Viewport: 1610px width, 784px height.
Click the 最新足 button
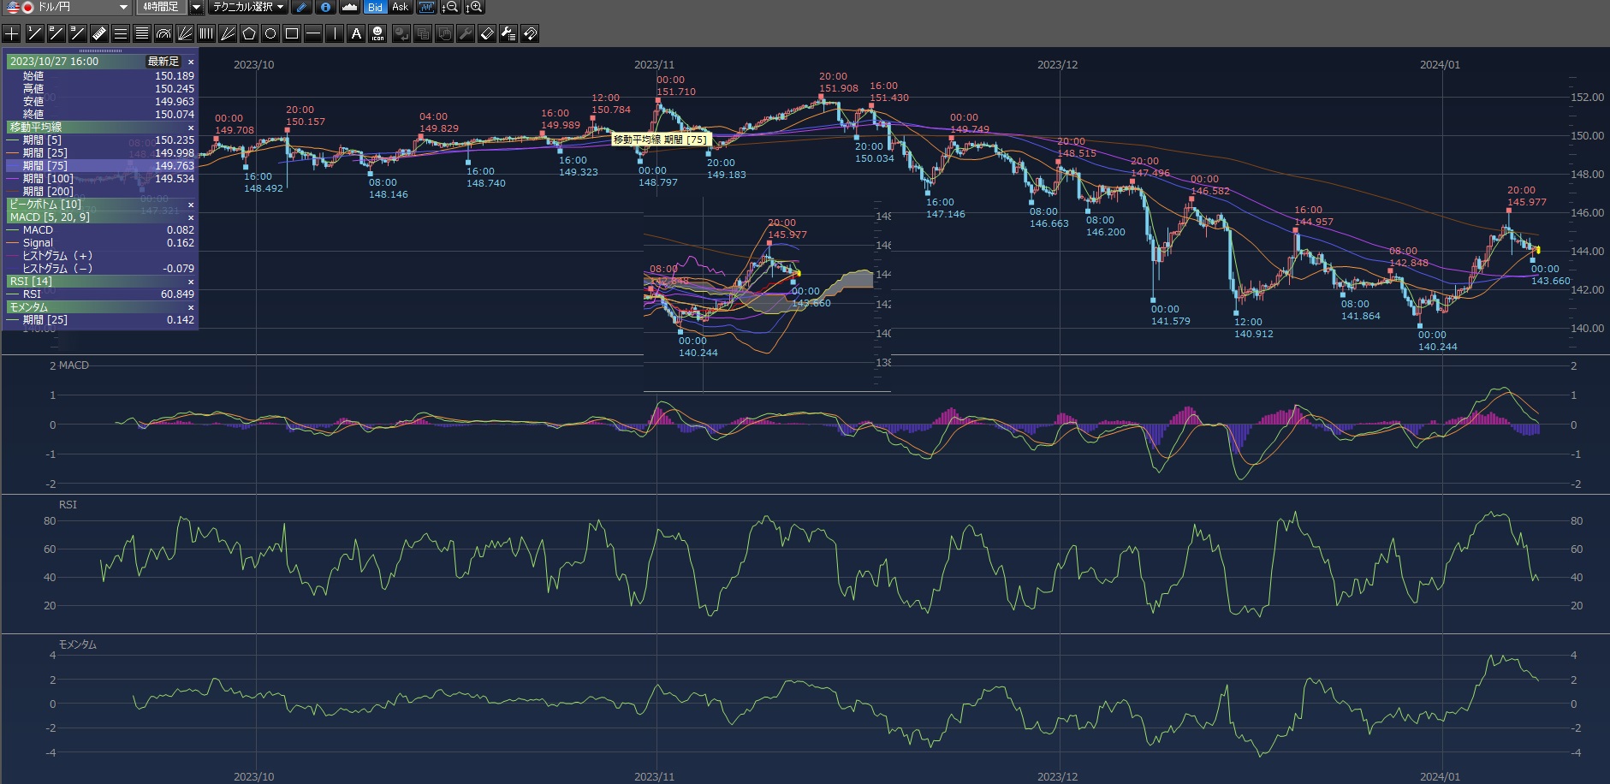163,62
